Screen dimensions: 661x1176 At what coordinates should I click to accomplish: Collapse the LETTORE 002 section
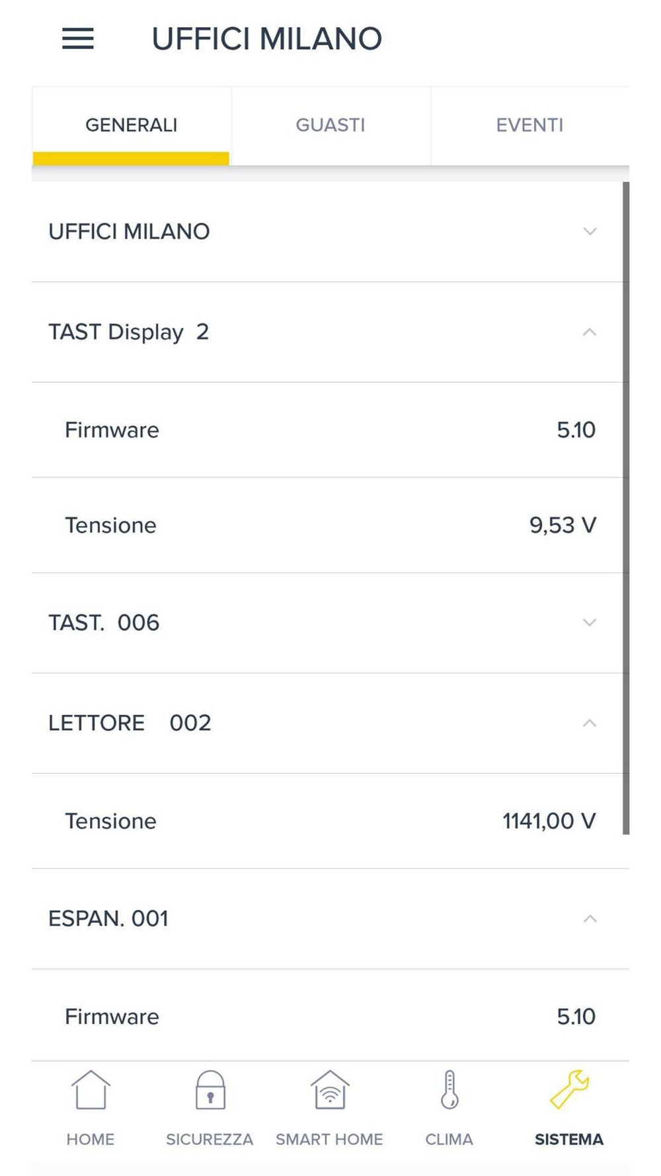(x=590, y=723)
